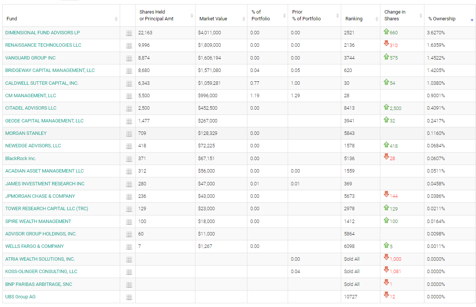Click red down arrow in Renaissance Technologies row

tap(386, 44)
